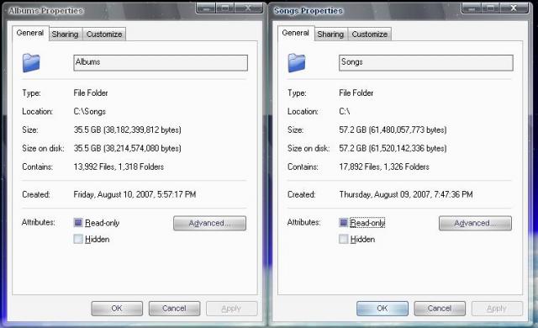Click location 'C:\' in Songs Properties
Image resolution: width=538 pixels, height=328 pixels.
345,112
